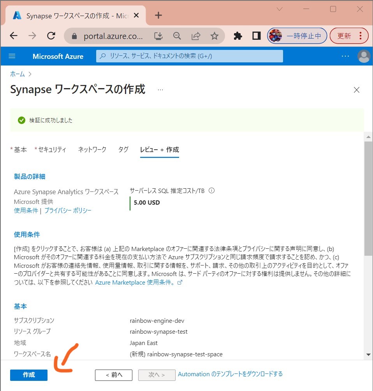Close the Synapse ワークスペースの作成 browser tab

tap(136, 16)
